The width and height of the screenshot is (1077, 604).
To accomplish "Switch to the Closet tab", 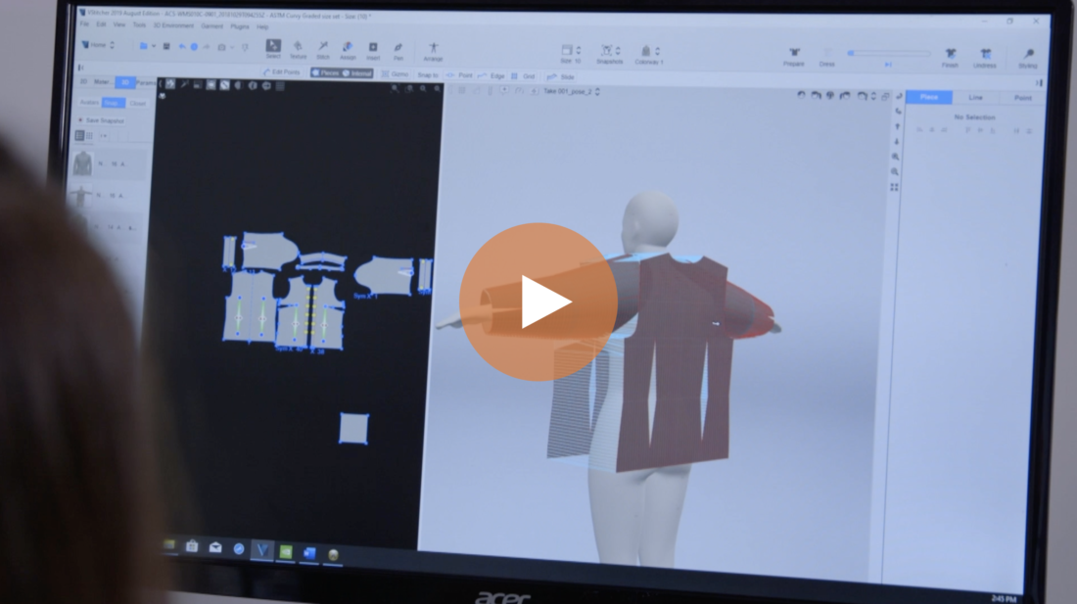I will (x=137, y=103).
